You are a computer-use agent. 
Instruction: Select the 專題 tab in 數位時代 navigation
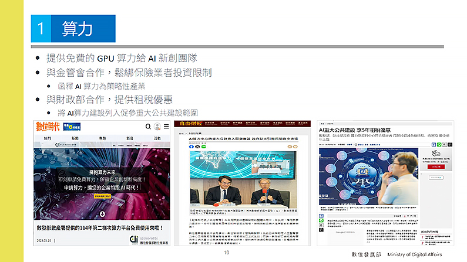pyautogui.click(x=102, y=138)
